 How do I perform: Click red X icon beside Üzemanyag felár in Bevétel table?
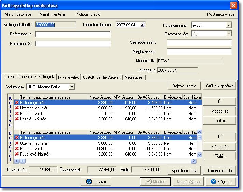point(17,143)
